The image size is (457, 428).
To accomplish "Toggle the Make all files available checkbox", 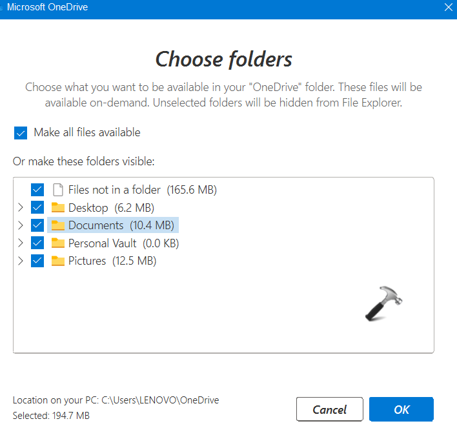I will 21,133.
